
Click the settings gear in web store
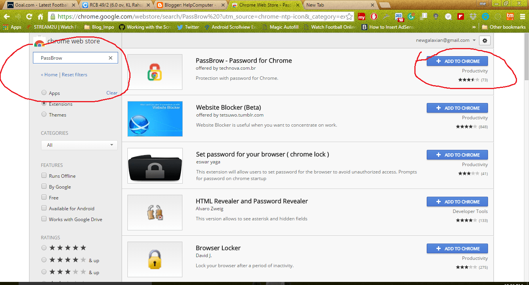pos(485,40)
